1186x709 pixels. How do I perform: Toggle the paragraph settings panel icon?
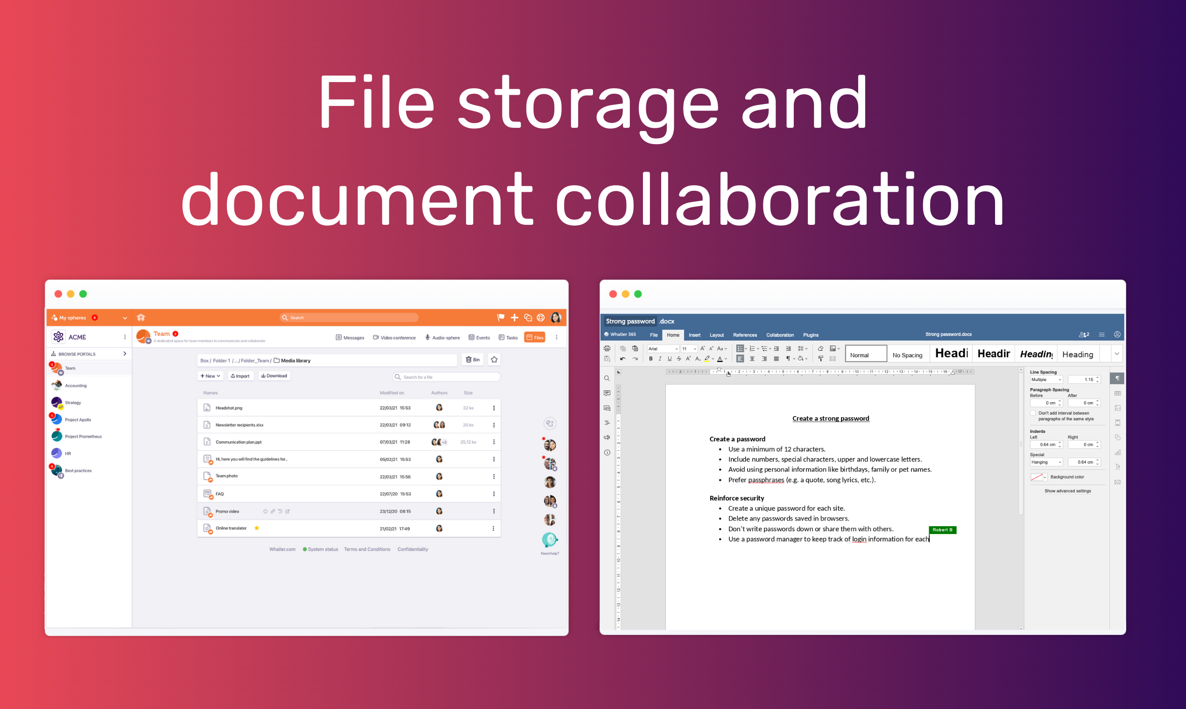point(1117,378)
